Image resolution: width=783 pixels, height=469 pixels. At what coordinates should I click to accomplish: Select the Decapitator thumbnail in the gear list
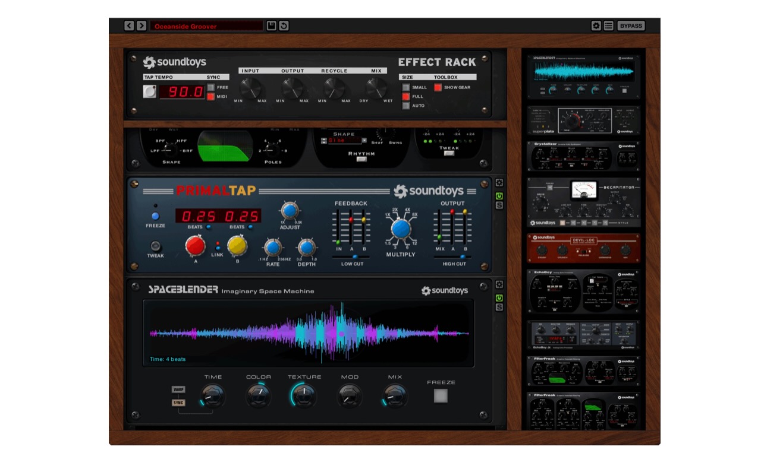point(584,202)
